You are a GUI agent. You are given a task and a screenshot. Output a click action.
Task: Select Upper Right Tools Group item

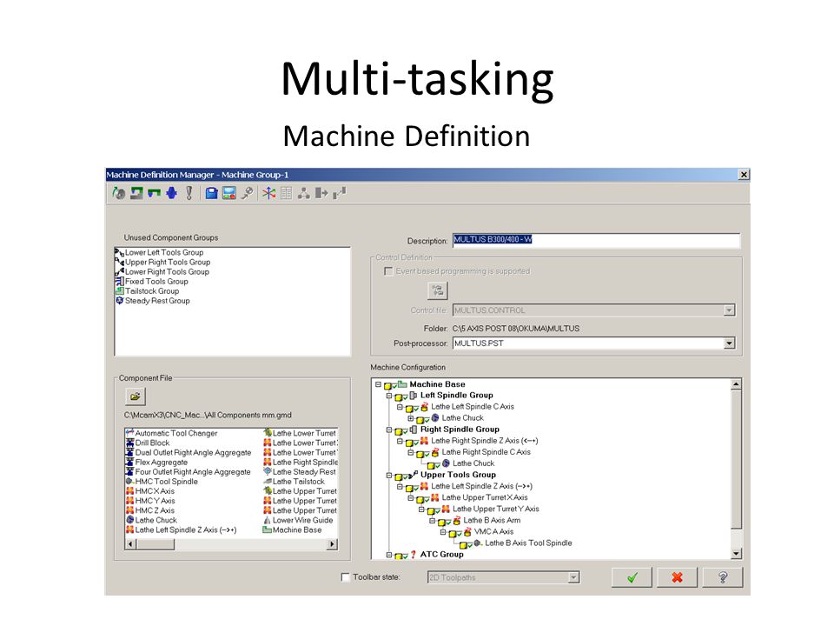[168, 262]
